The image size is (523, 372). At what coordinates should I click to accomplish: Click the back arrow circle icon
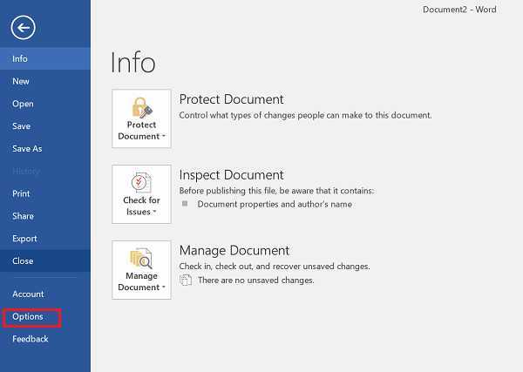(x=23, y=28)
